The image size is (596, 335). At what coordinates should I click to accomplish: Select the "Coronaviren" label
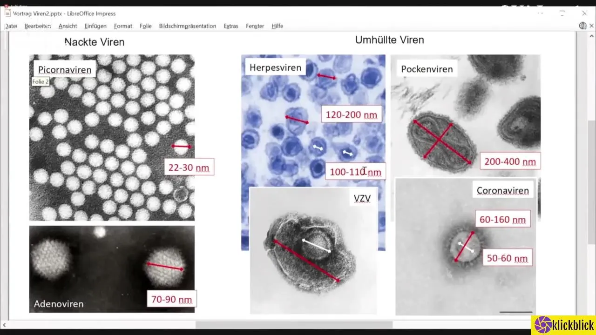tap(503, 190)
